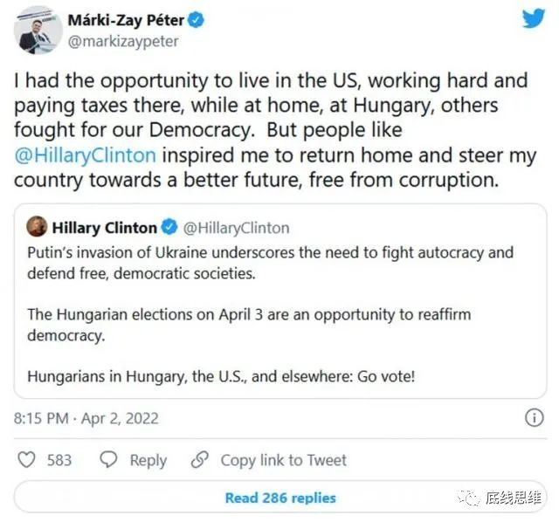Image resolution: width=559 pixels, height=522 pixels.
Task: Click the 8:15 PM · Apr 2, 2022 timestamp
Action: click(x=86, y=418)
